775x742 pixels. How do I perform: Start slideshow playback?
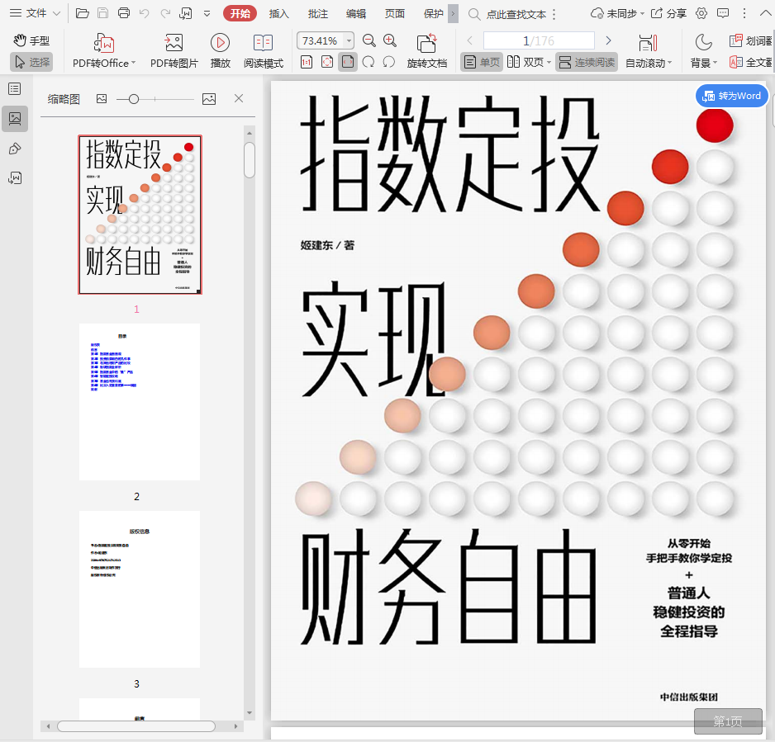pyautogui.click(x=220, y=51)
